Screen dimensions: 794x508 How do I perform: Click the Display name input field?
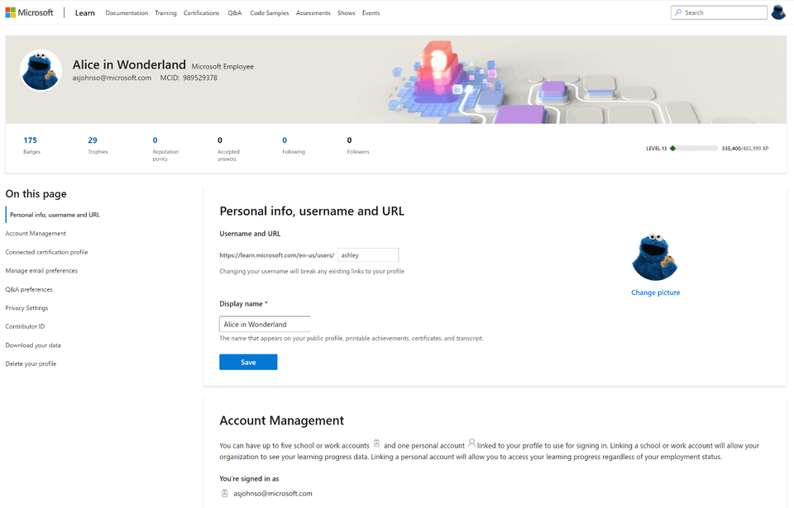pyautogui.click(x=265, y=325)
